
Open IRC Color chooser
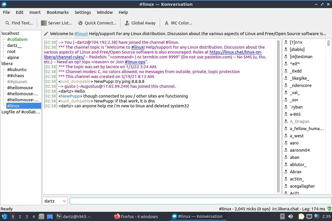point(178,23)
